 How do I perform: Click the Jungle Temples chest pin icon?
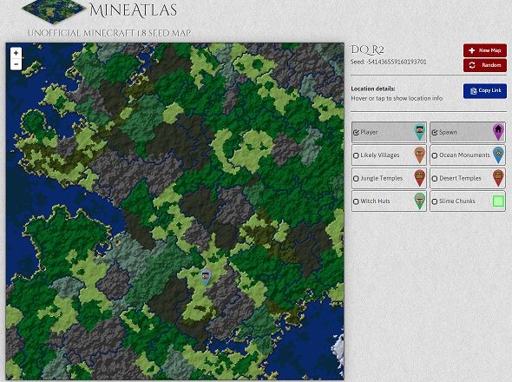pos(420,178)
